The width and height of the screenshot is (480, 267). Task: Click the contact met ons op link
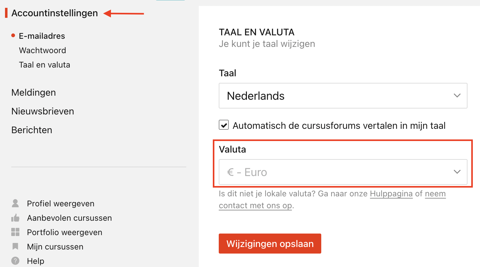pos(256,206)
